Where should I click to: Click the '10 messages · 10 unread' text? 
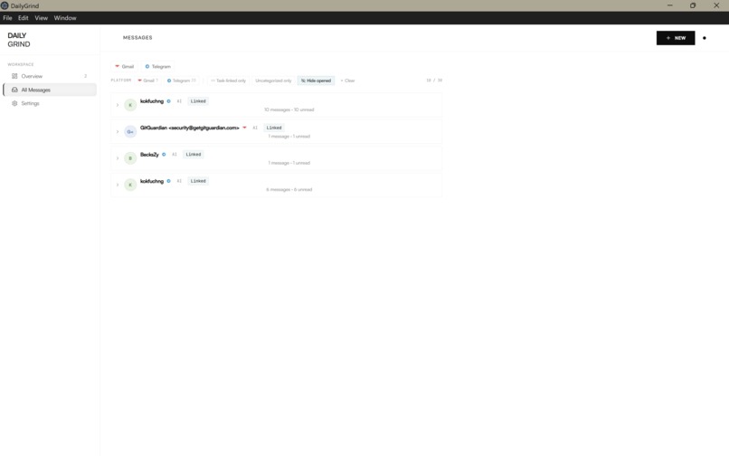pyautogui.click(x=289, y=109)
